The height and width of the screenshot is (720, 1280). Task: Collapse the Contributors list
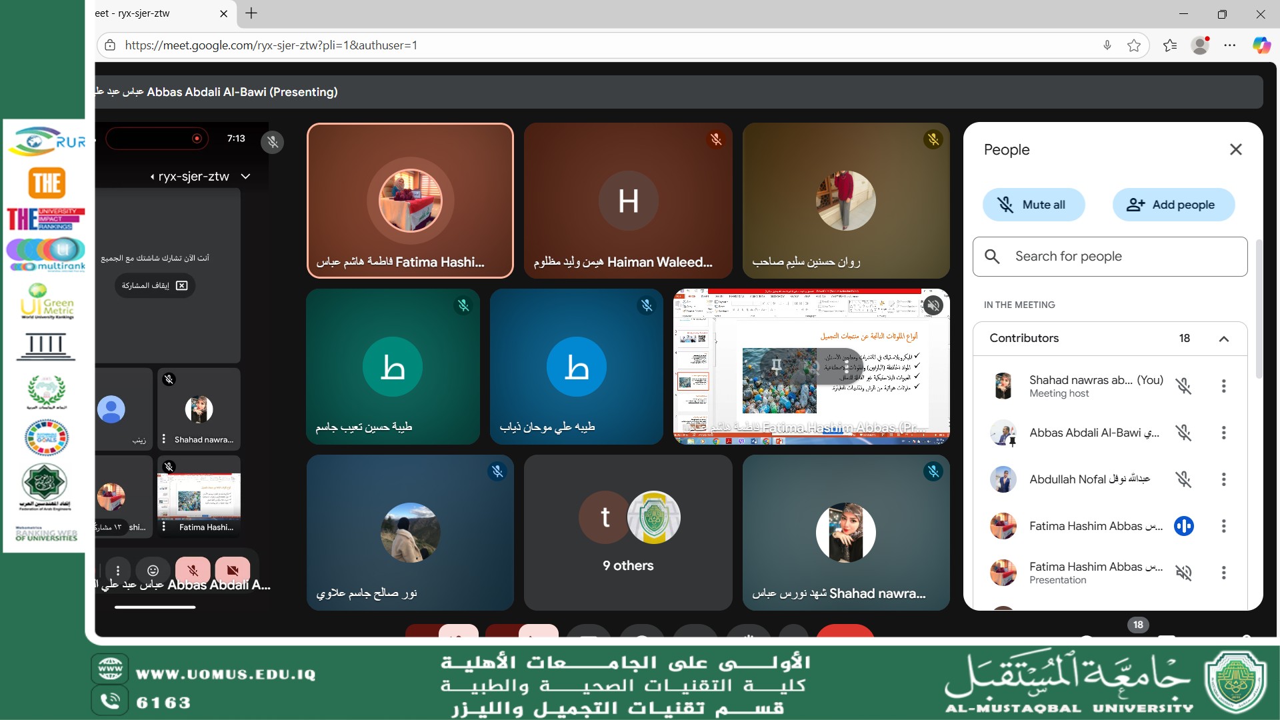pyautogui.click(x=1223, y=339)
